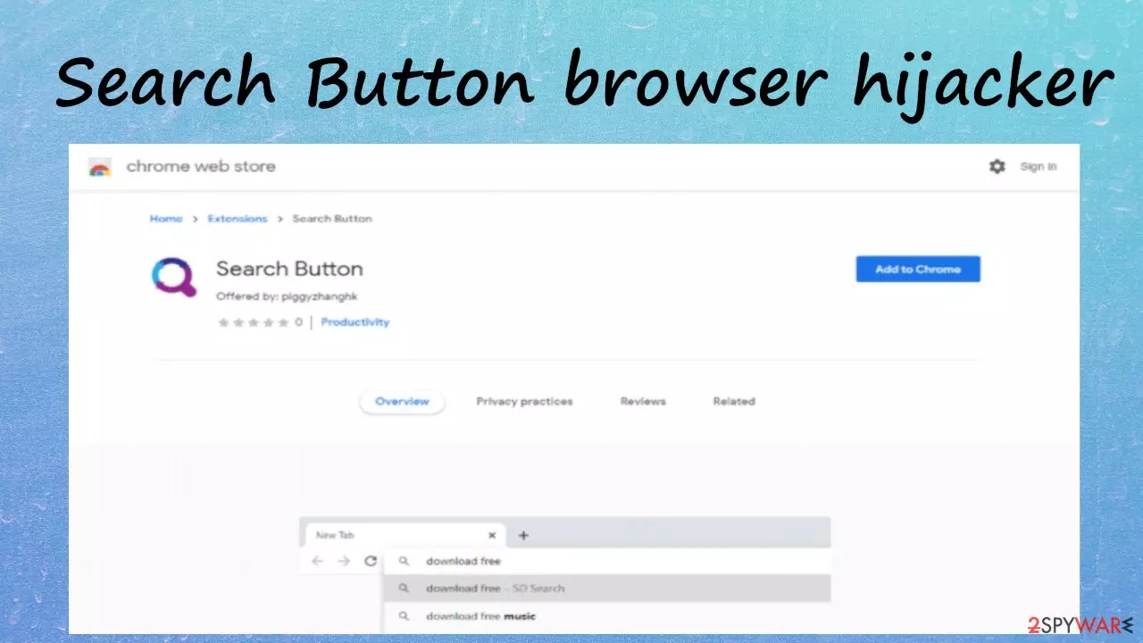Open the settings gear icon
Image resolution: width=1143 pixels, height=643 pixels.
997,166
